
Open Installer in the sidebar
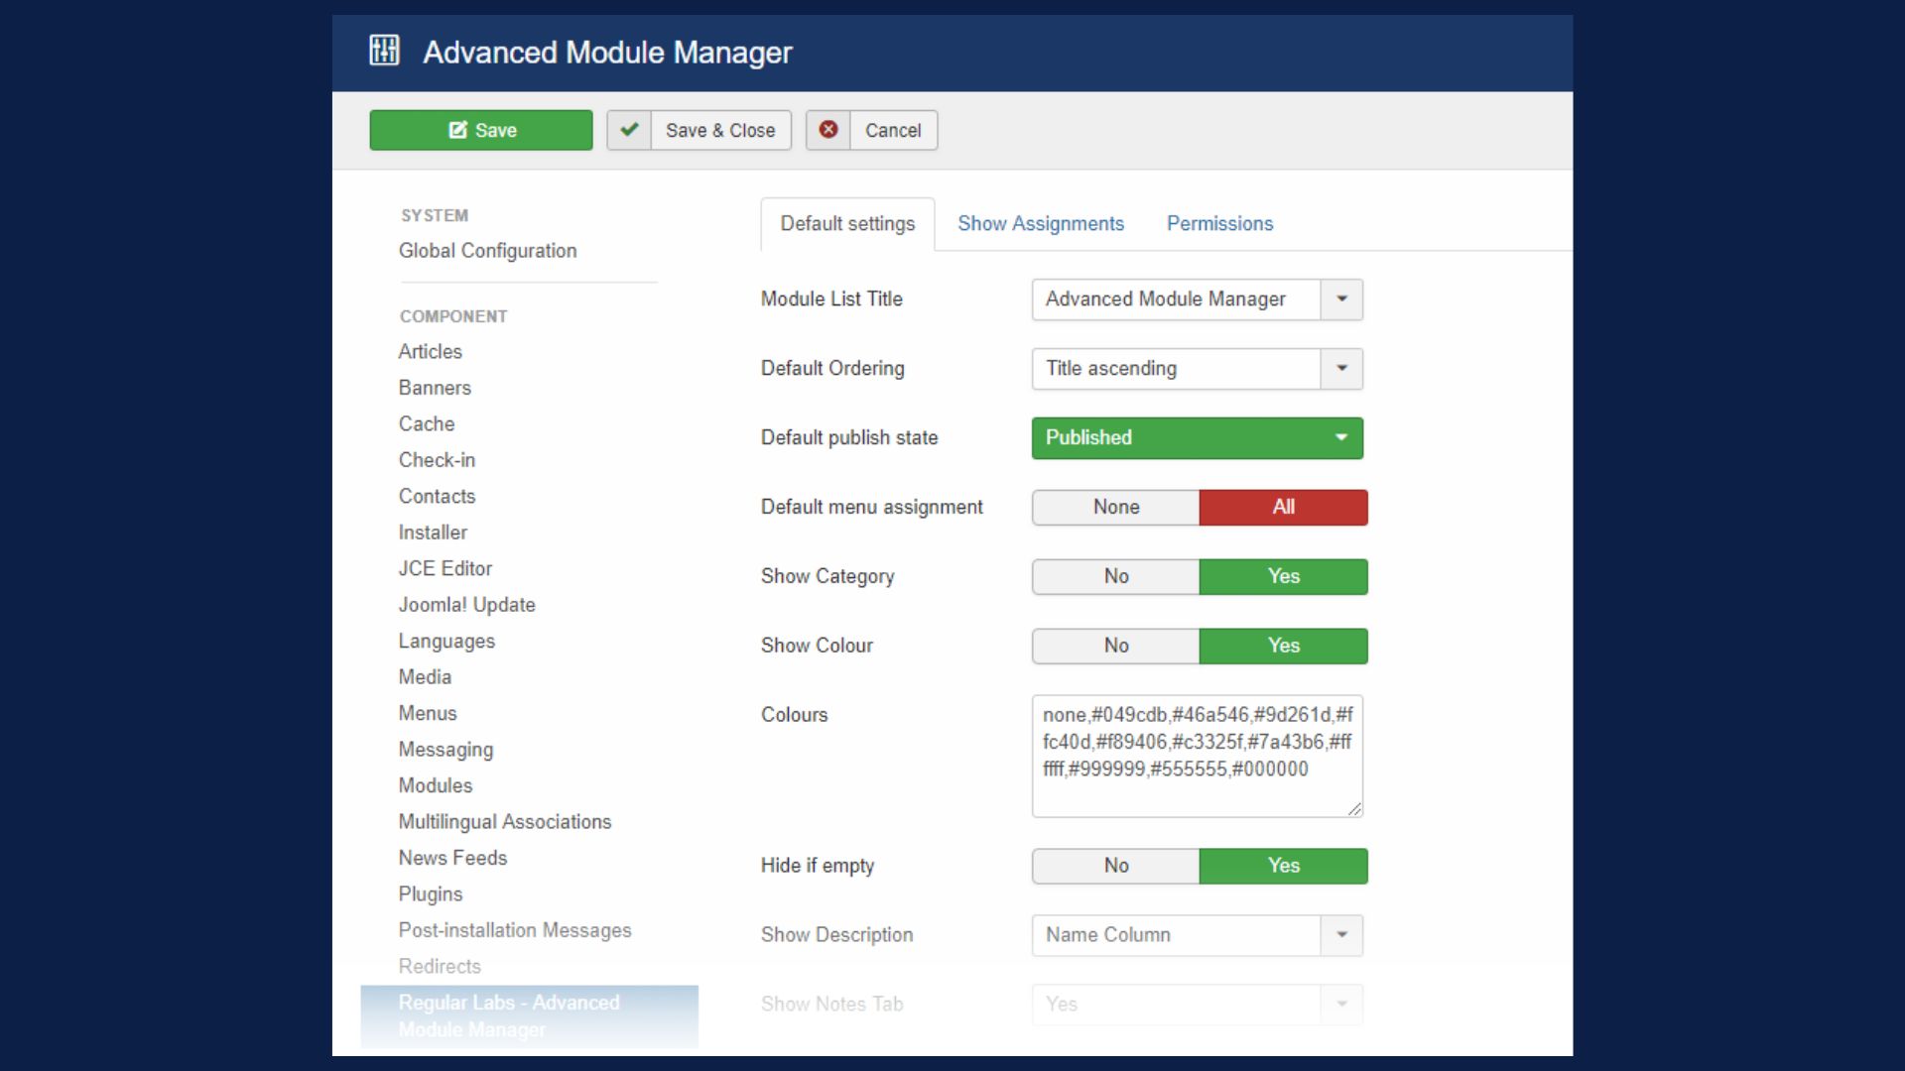click(x=433, y=533)
